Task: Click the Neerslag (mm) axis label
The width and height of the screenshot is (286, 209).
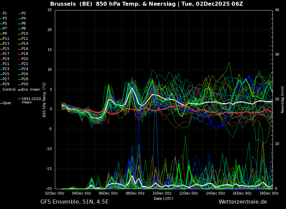Action: (283, 99)
